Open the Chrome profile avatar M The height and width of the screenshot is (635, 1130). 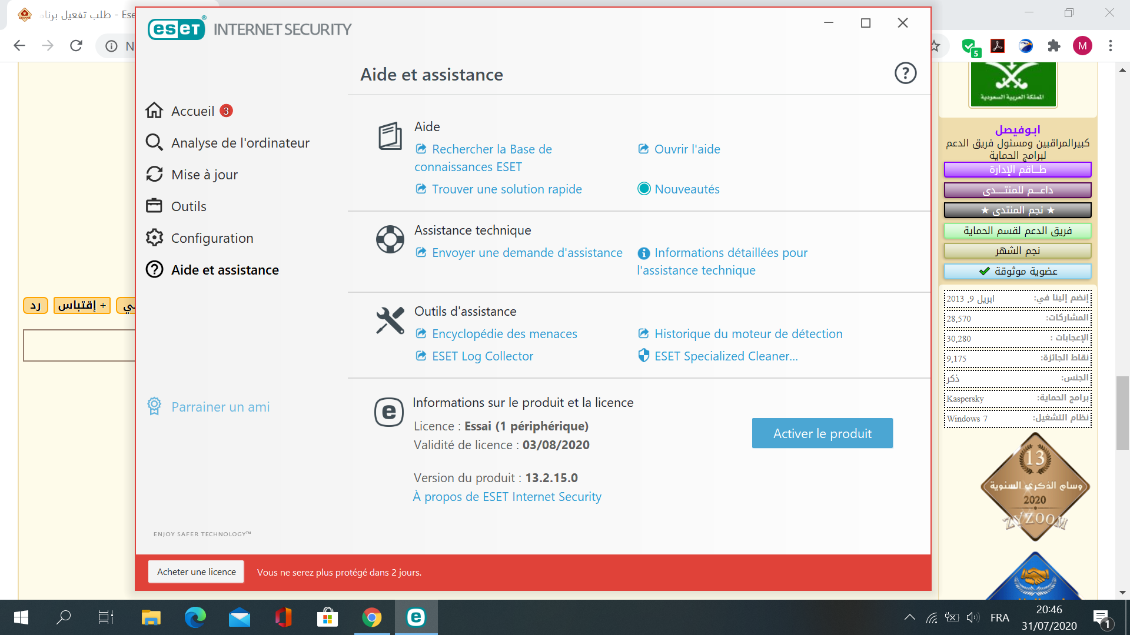(x=1082, y=46)
